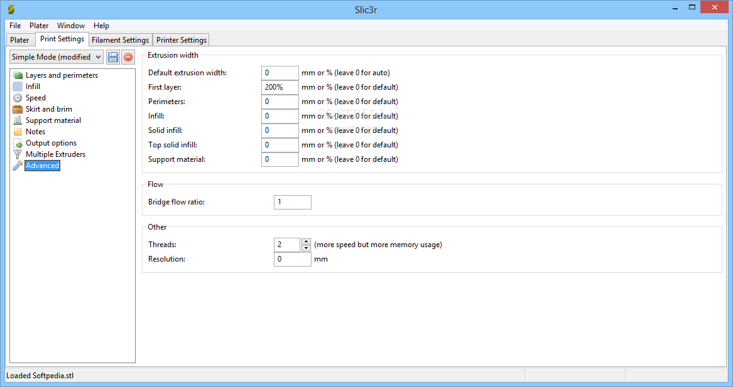This screenshot has width=733, height=387.
Task: Click the Skirt and brim icon
Action: click(x=18, y=109)
